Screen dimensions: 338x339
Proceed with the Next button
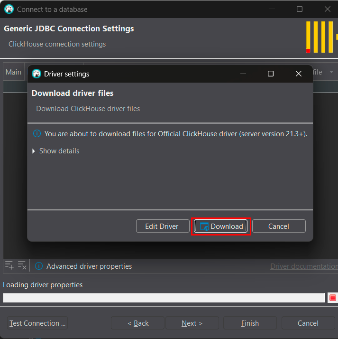[x=192, y=323]
